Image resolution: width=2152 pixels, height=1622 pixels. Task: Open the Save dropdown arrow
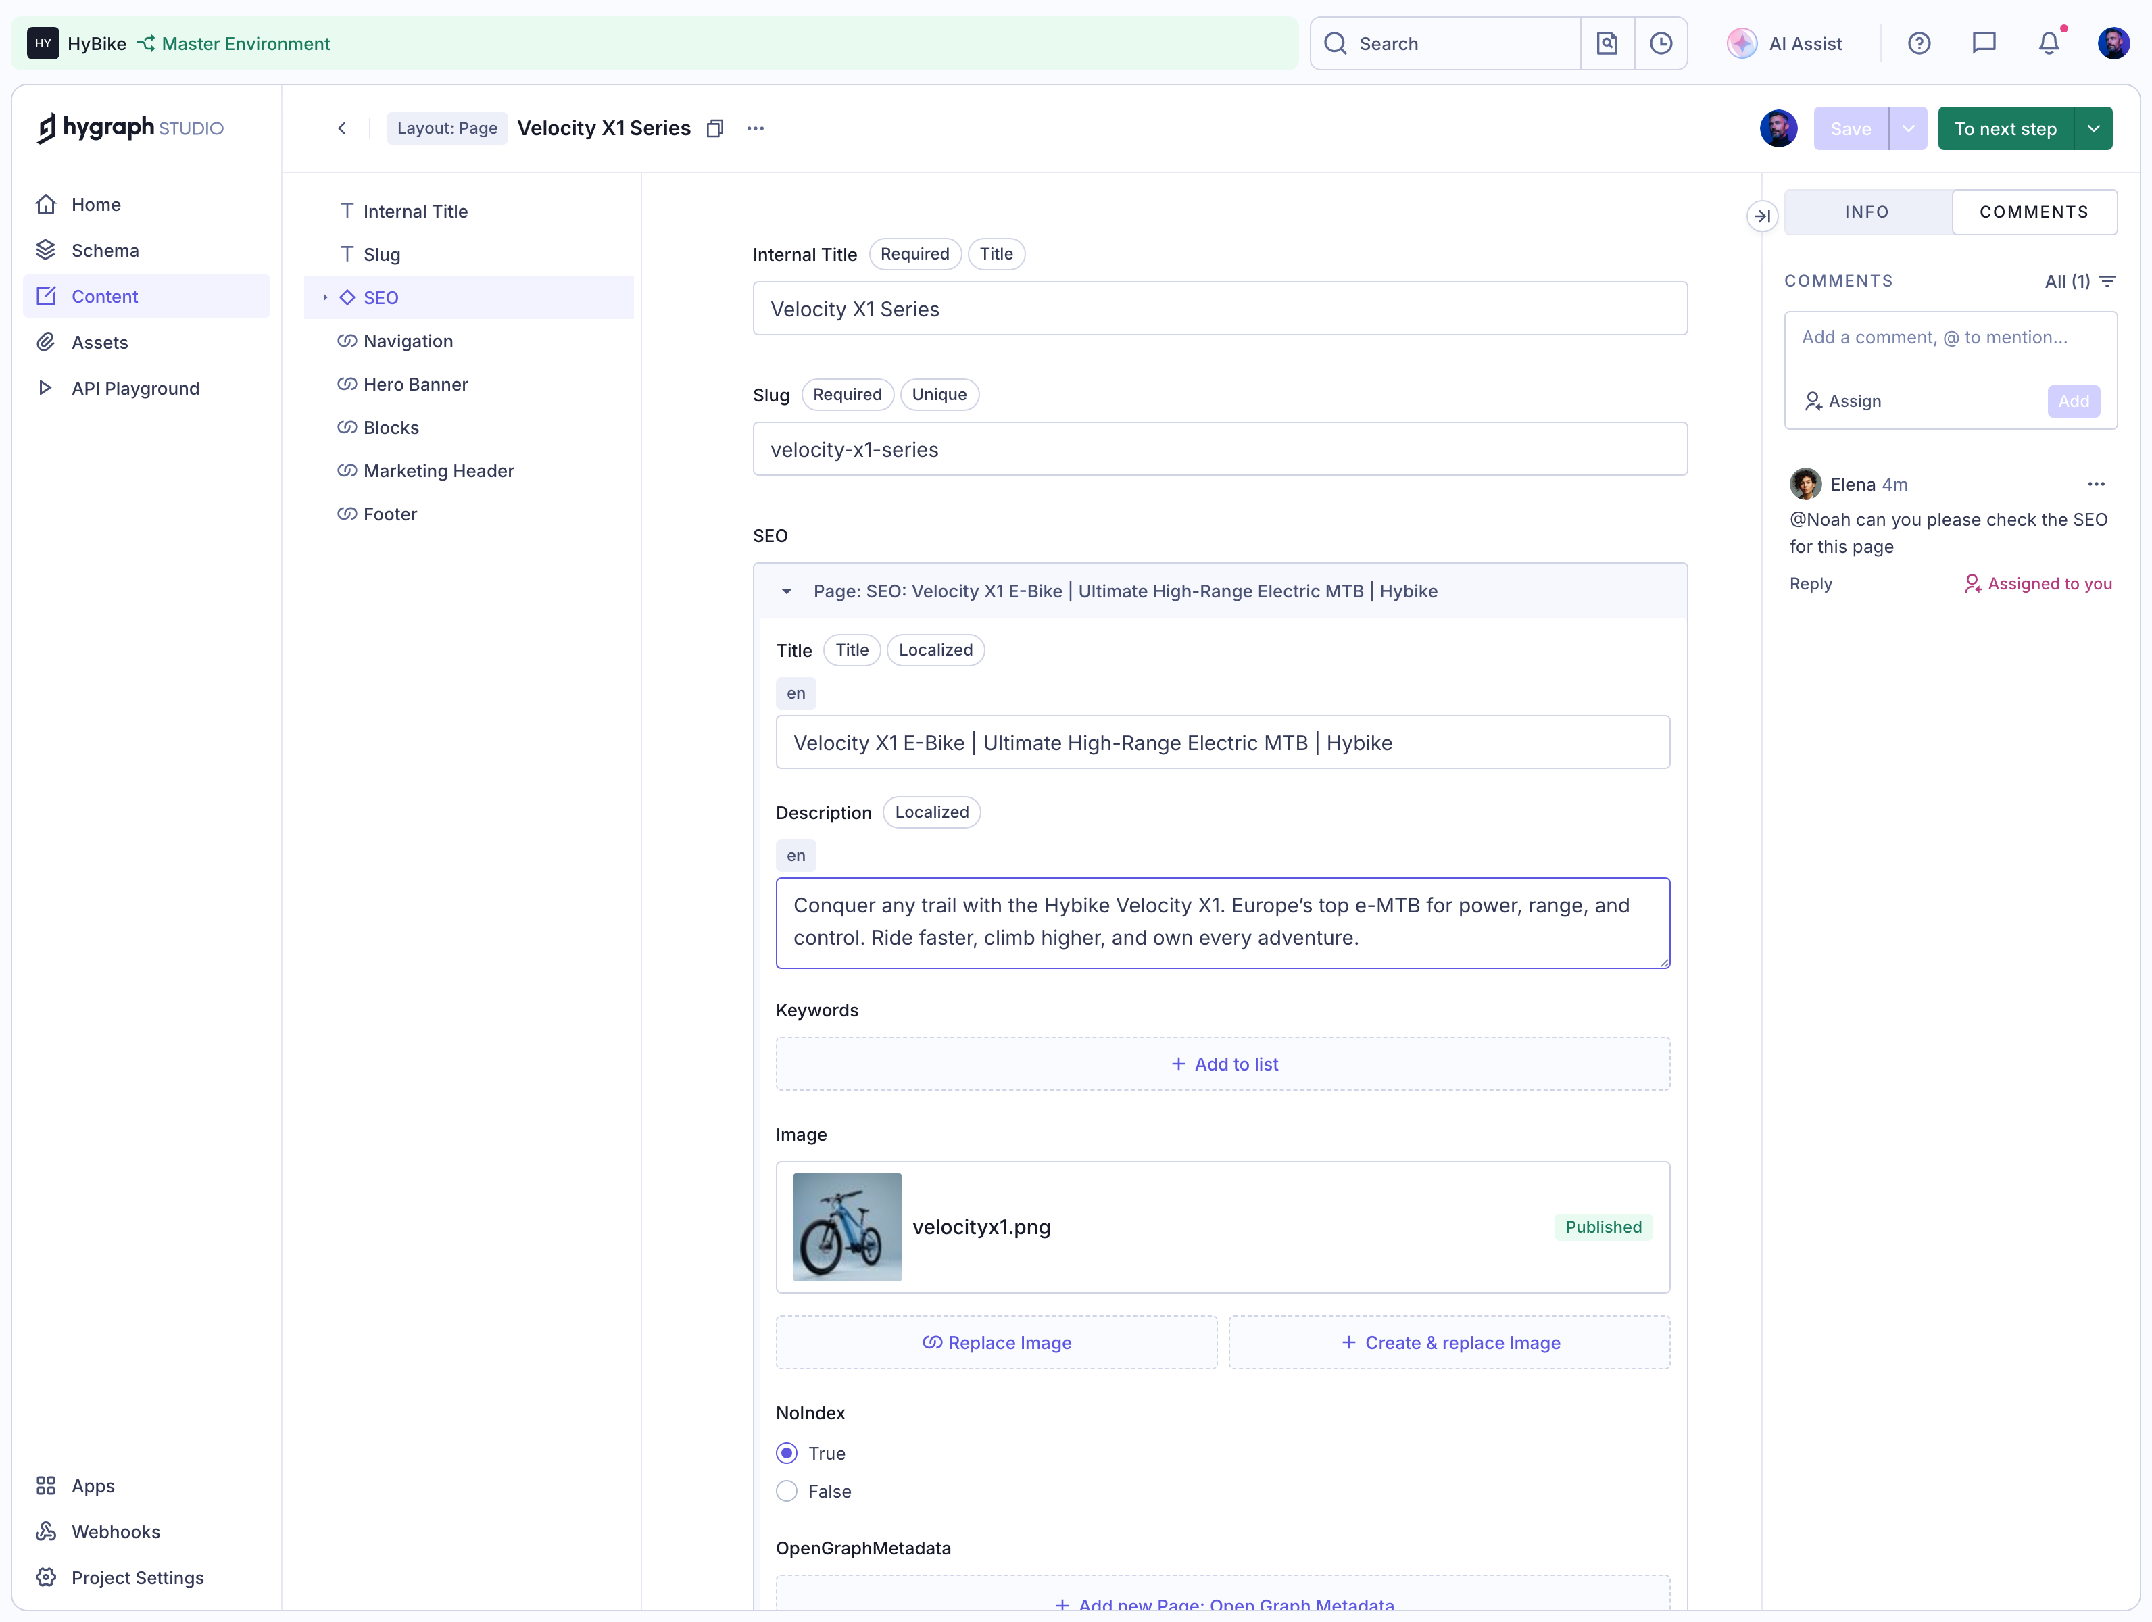1908,128
